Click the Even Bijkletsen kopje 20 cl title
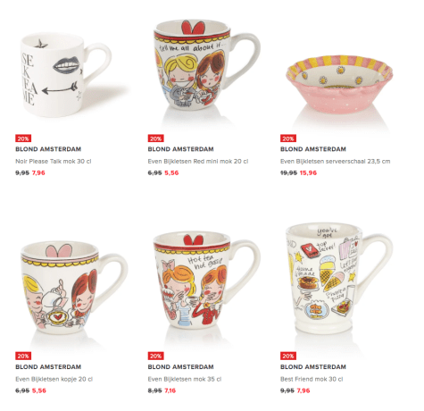The height and width of the screenshot is (411, 424). click(x=54, y=379)
